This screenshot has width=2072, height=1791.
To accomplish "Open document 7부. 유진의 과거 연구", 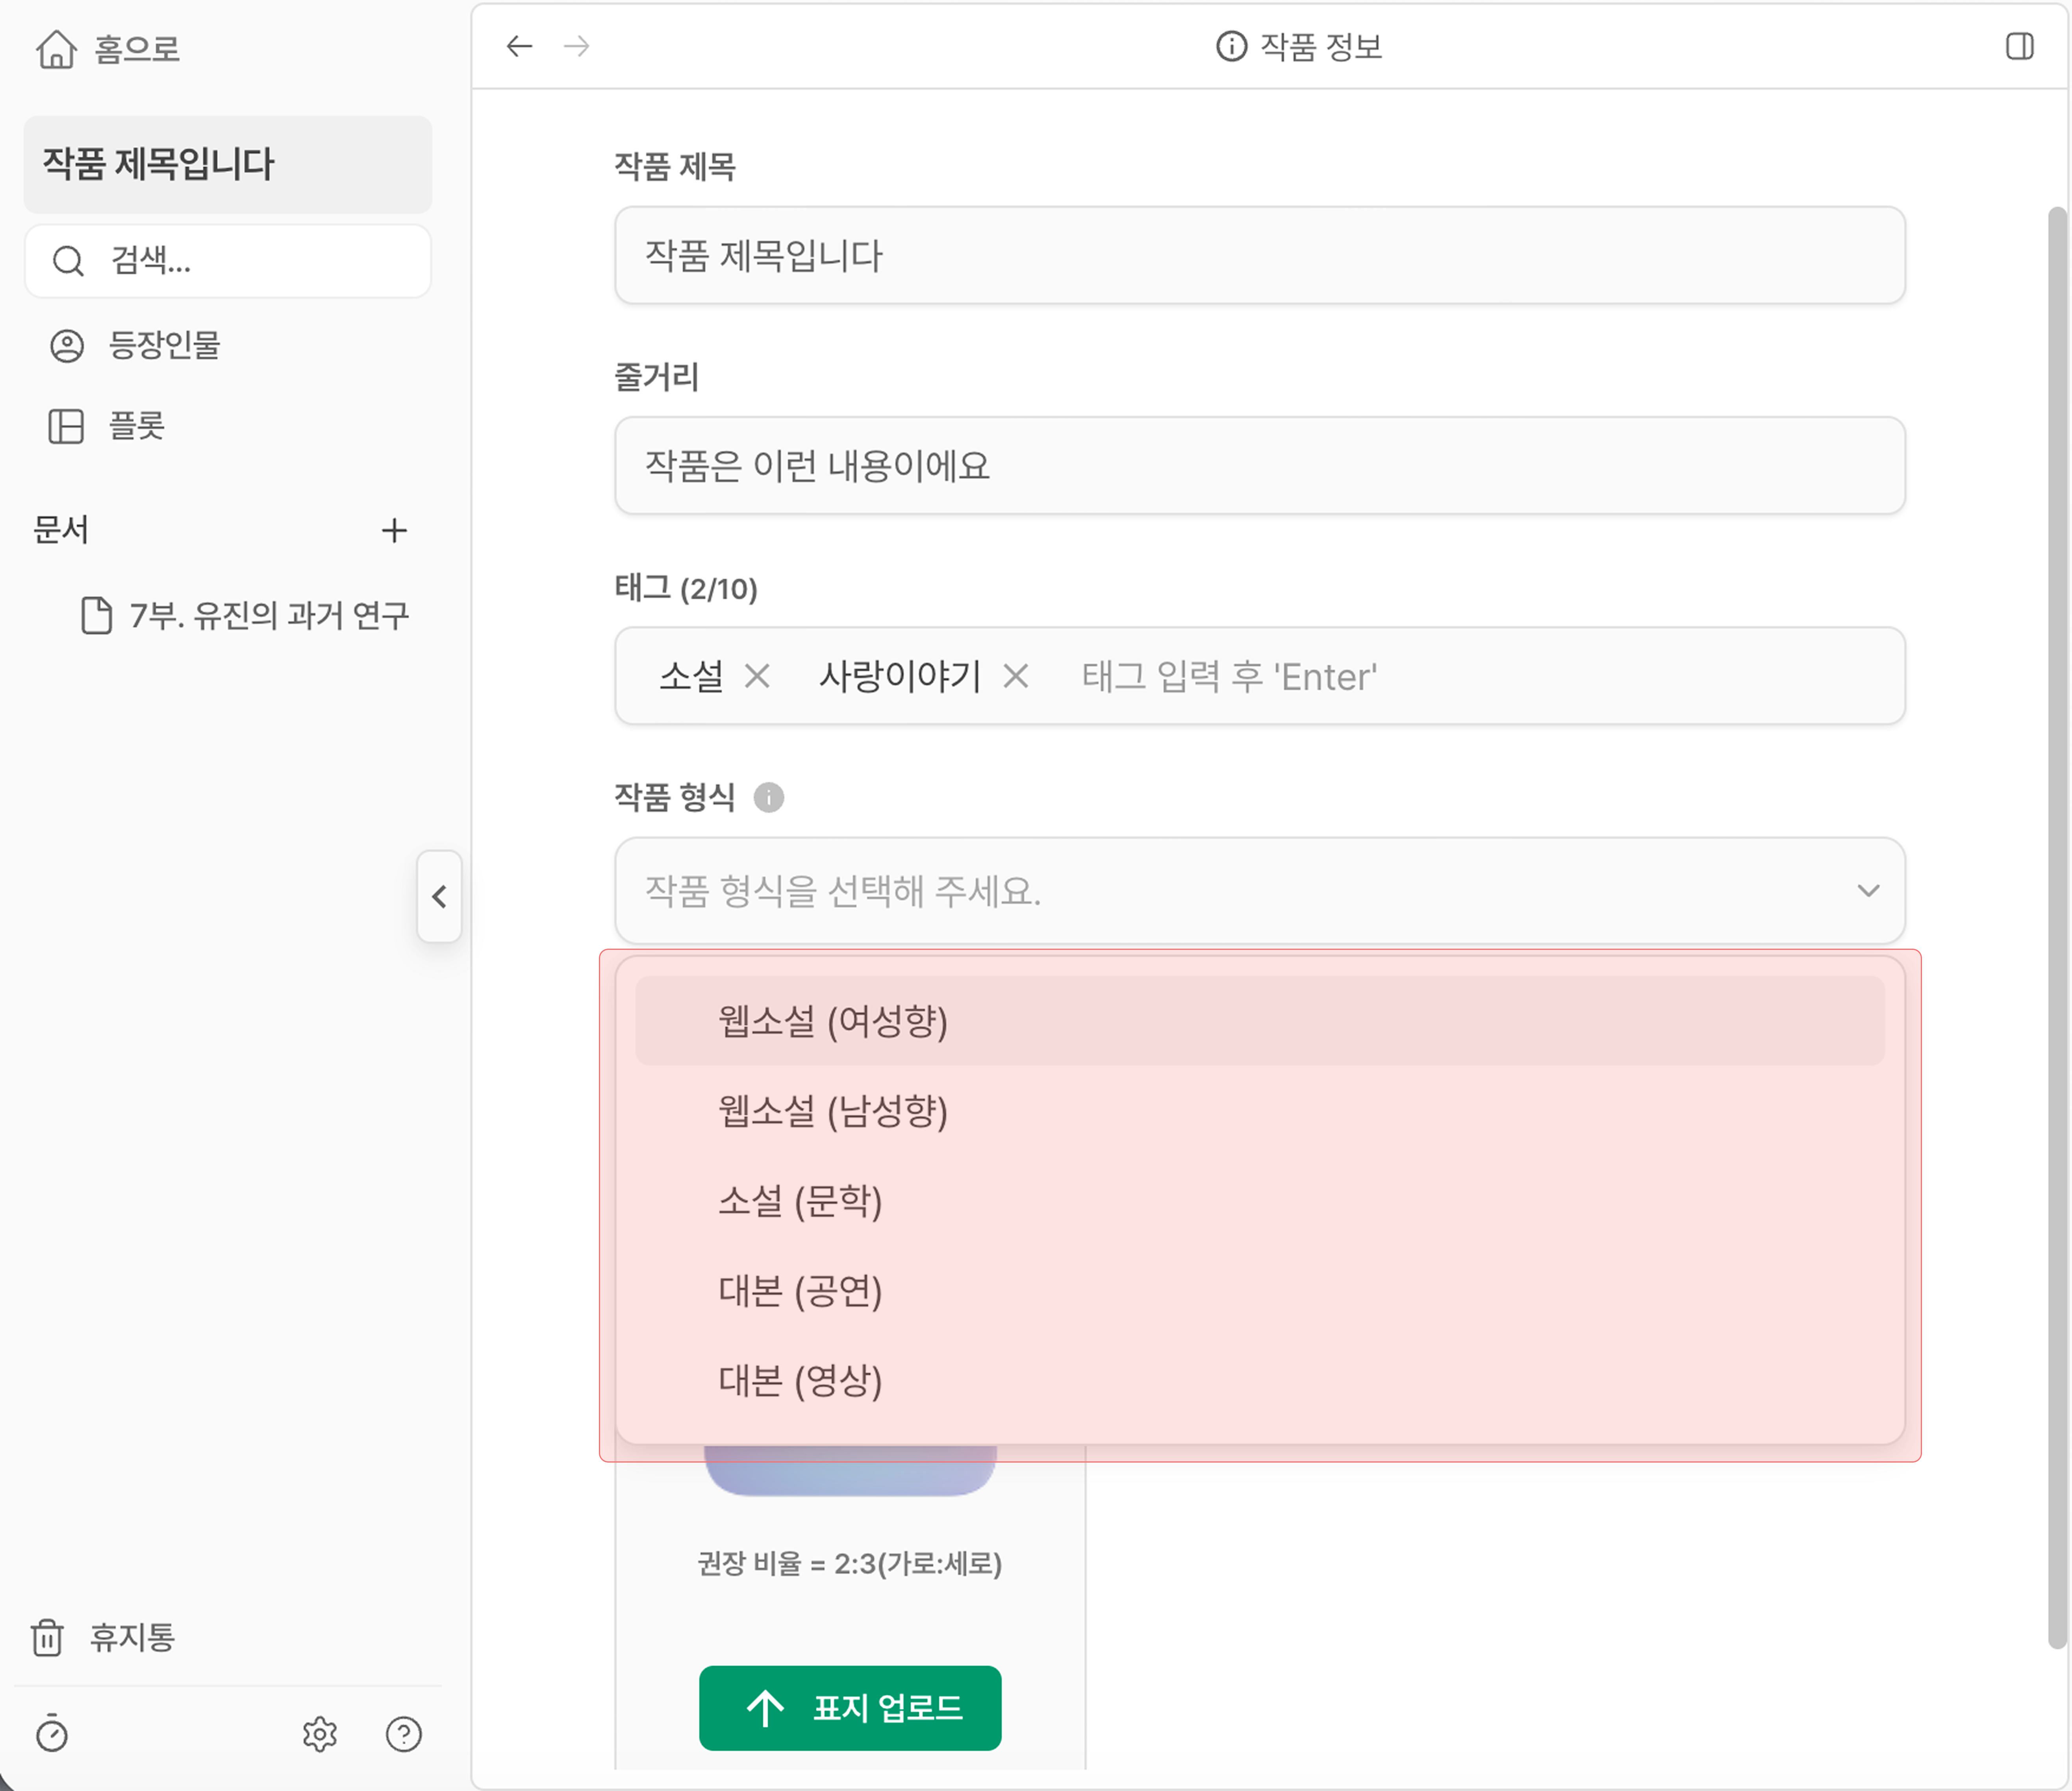I will coord(244,615).
